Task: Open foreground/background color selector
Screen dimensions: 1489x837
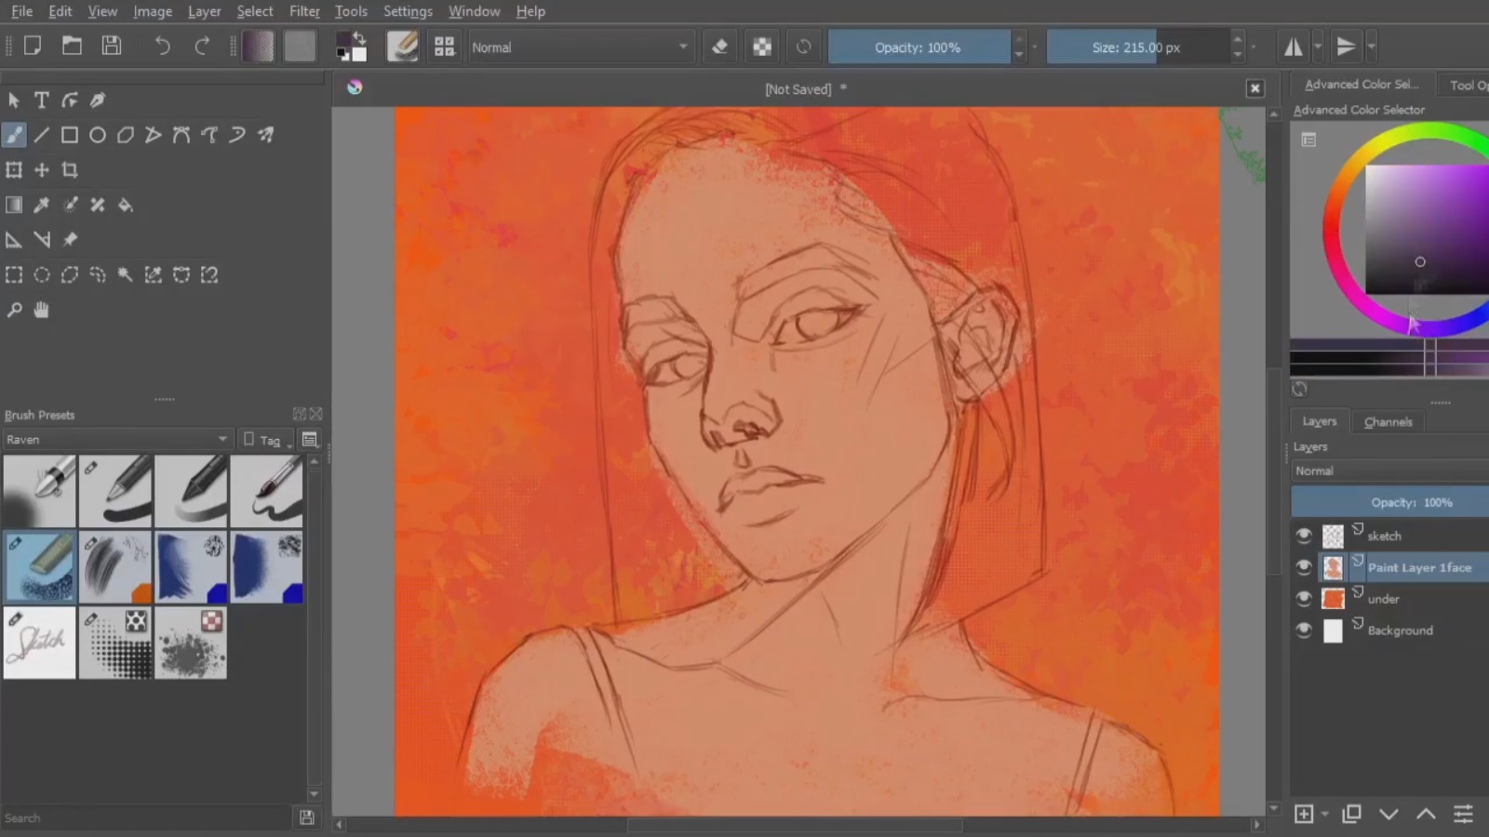Action: (352, 46)
